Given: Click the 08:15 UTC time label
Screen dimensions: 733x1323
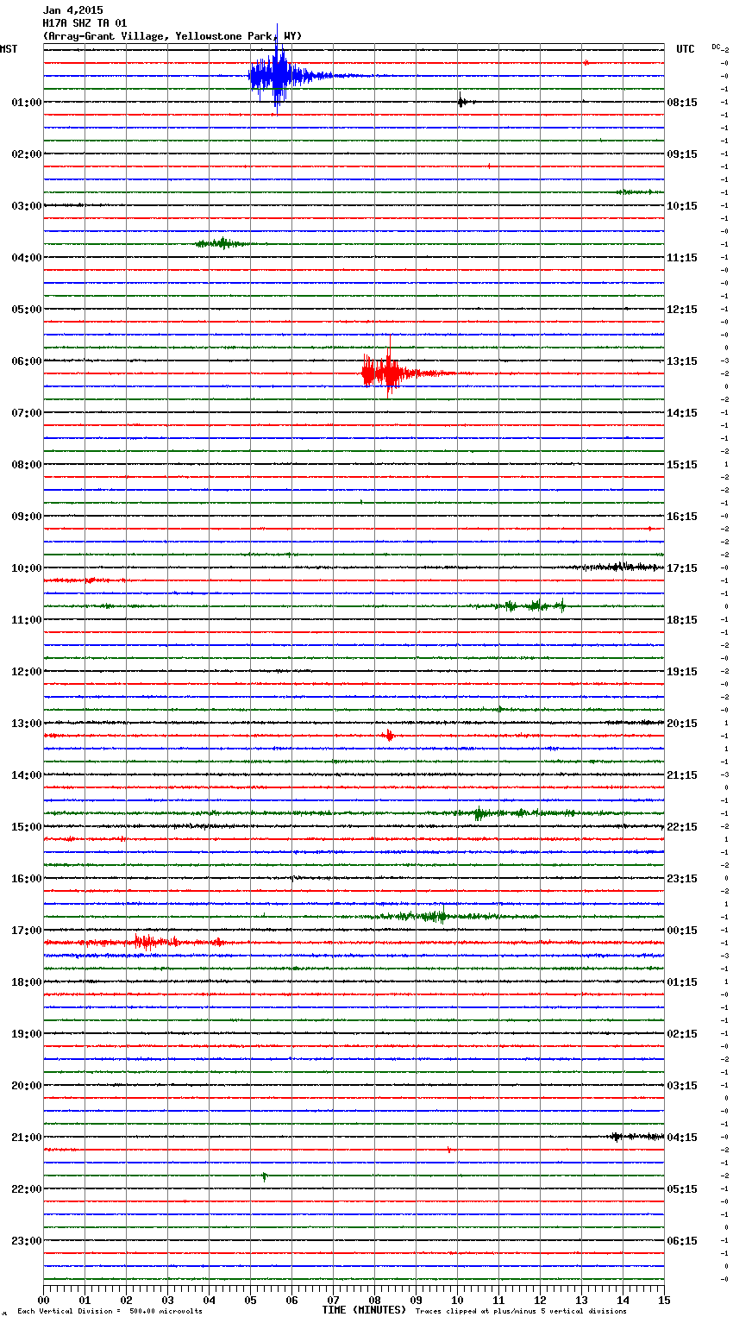Looking at the screenshot, I should coord(682,103).
